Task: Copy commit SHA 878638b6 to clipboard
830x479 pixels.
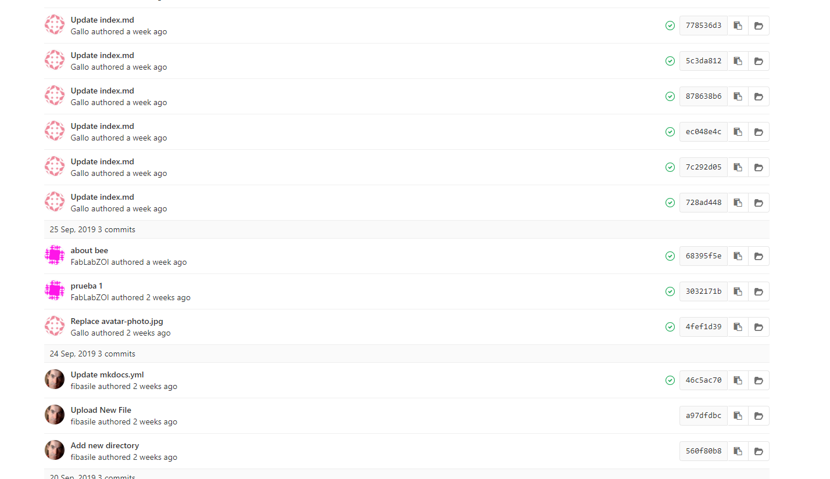Action: [738, 96]
